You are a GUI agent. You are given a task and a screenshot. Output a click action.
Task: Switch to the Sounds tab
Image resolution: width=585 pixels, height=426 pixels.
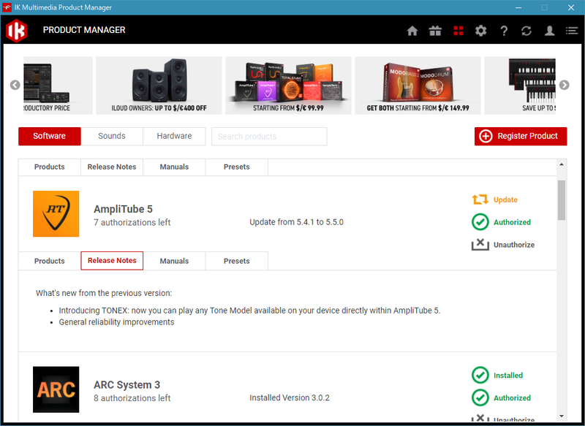pos(112,136)
